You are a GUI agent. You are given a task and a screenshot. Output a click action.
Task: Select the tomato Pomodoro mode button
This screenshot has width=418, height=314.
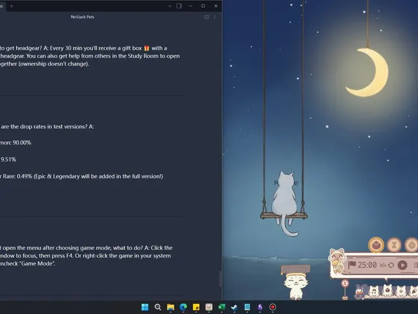(x=376, y=245)
